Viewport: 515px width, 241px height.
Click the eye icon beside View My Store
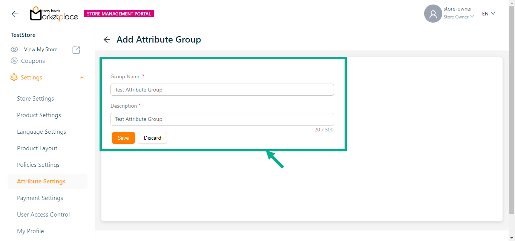(14, 49)
